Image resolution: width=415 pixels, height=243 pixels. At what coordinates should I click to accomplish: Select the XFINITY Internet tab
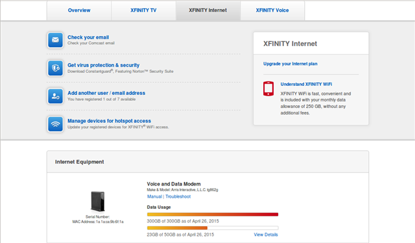pos(207,10)
